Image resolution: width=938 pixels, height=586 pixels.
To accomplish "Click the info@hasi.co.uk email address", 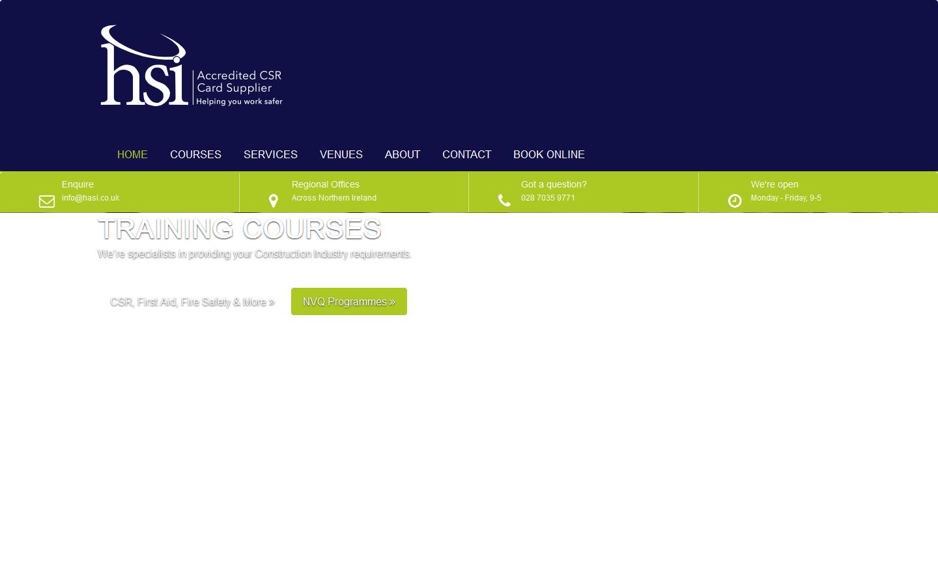I will [x=91, y=197].
